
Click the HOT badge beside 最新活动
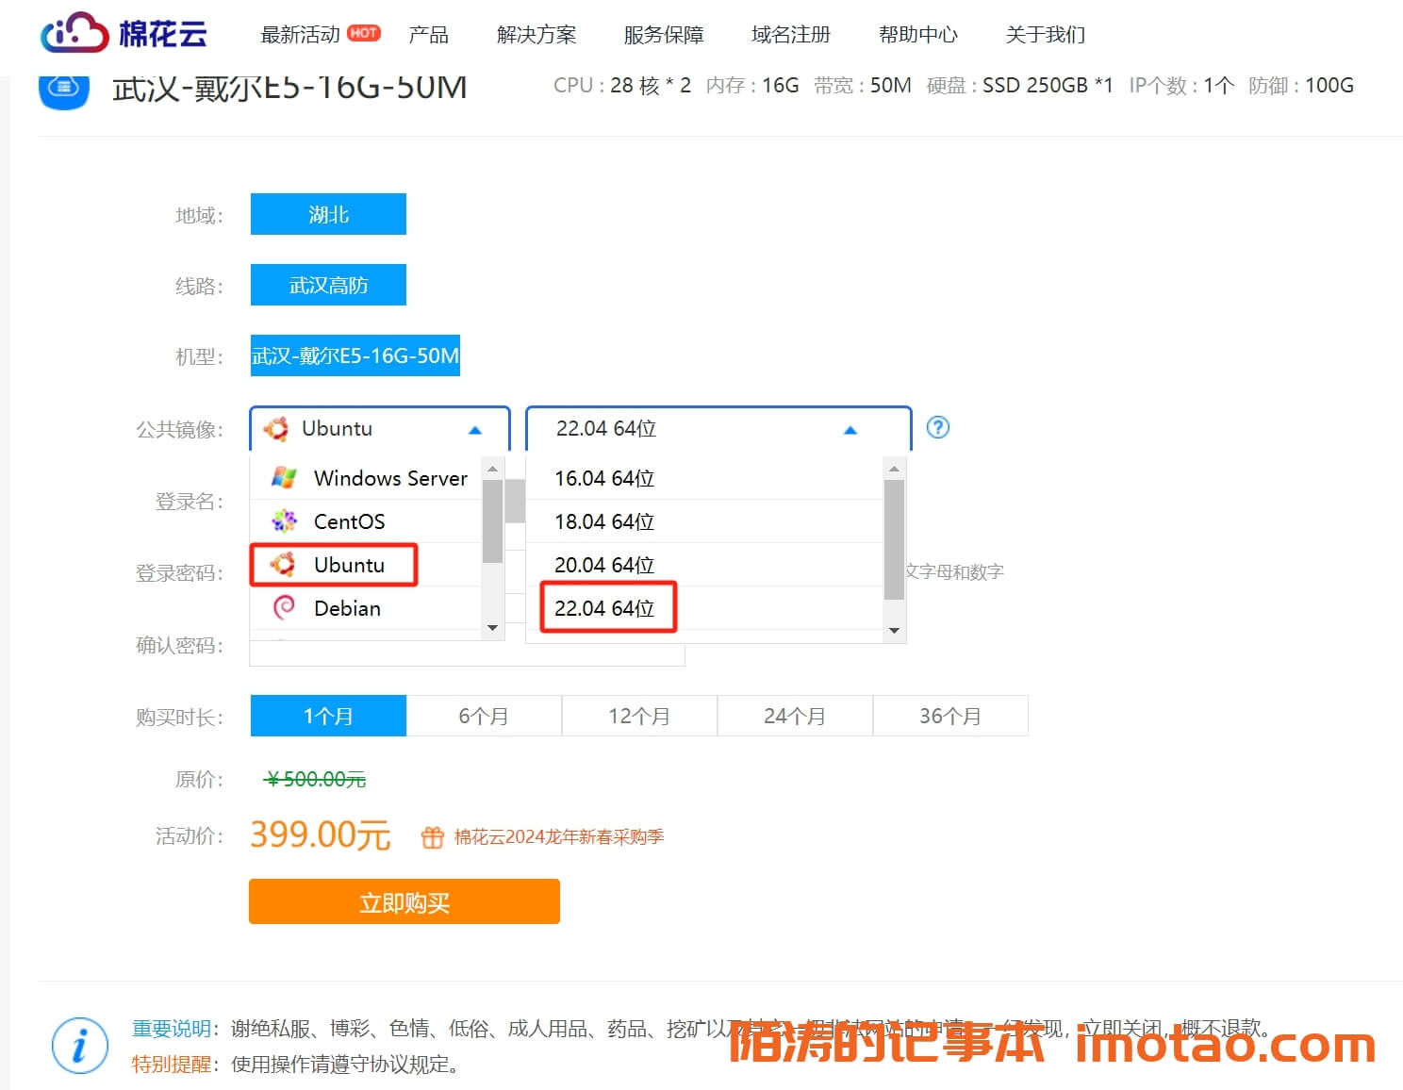click(364, 33)
